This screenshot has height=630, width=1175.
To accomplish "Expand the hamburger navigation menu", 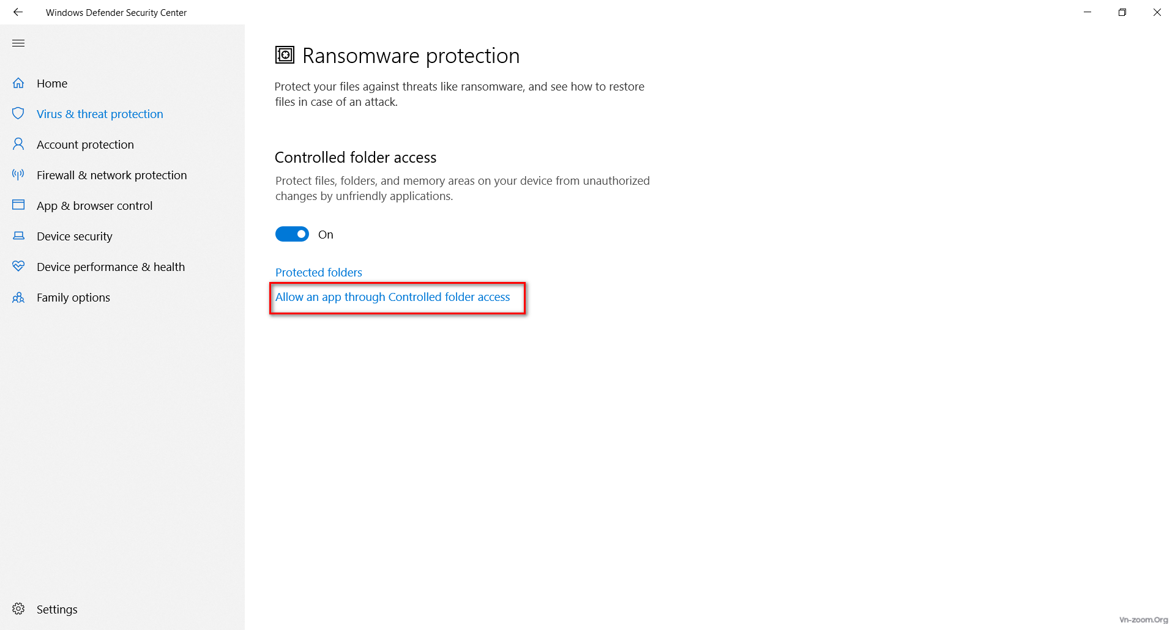I will click(x=18, y=43).
